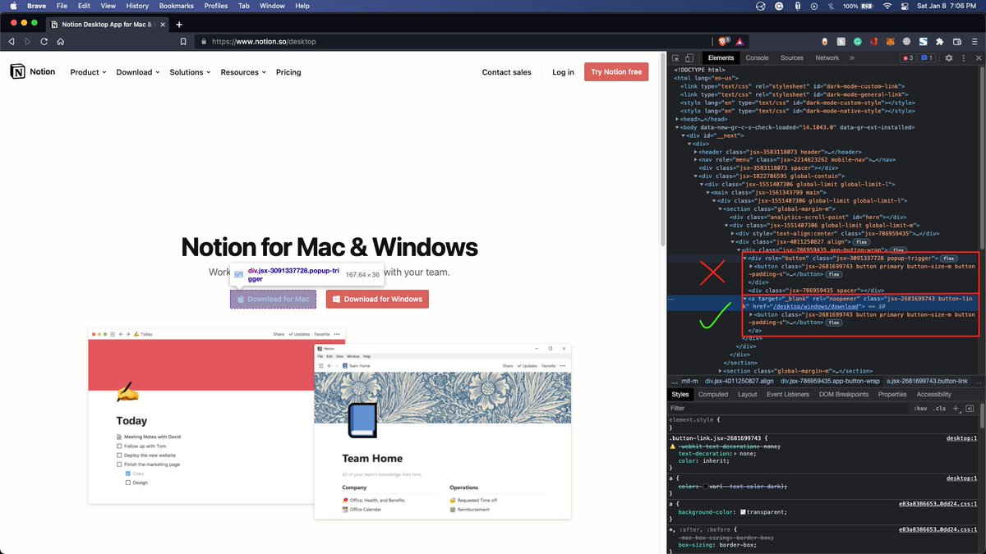Screen dimensions: 986x554
Task: Click the Download for Mac button
Action: tap(273, 299)
